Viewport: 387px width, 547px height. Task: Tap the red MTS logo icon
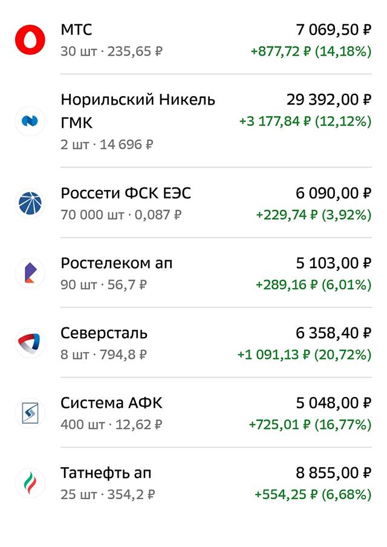(x=30, y=40)
